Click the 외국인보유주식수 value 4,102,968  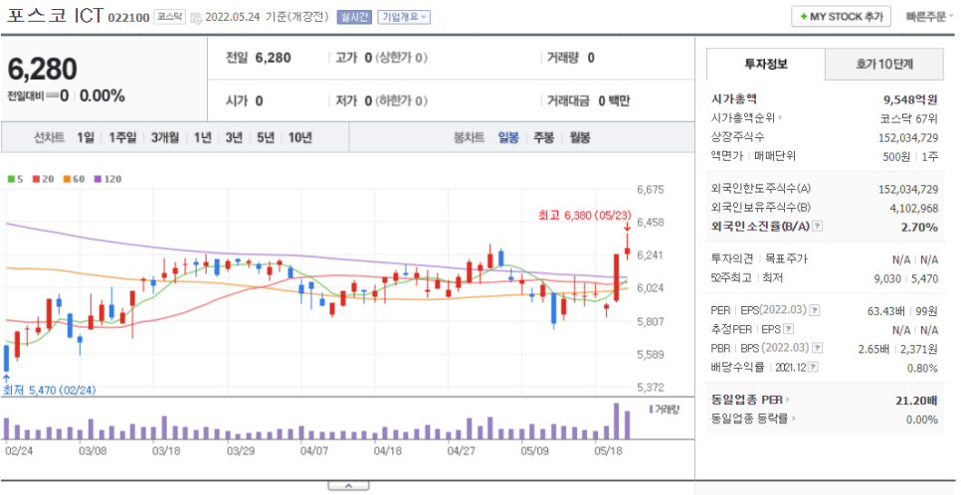coord(914,209)
